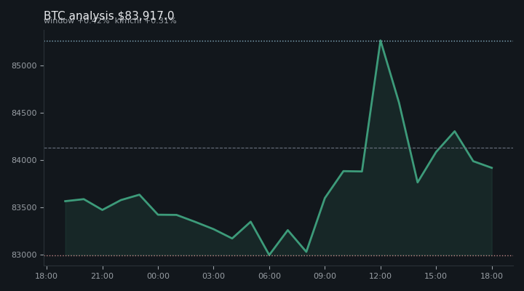524x291 pixels.
Task: Click the 15:00 x-axis label
Action: click(436, 276)
